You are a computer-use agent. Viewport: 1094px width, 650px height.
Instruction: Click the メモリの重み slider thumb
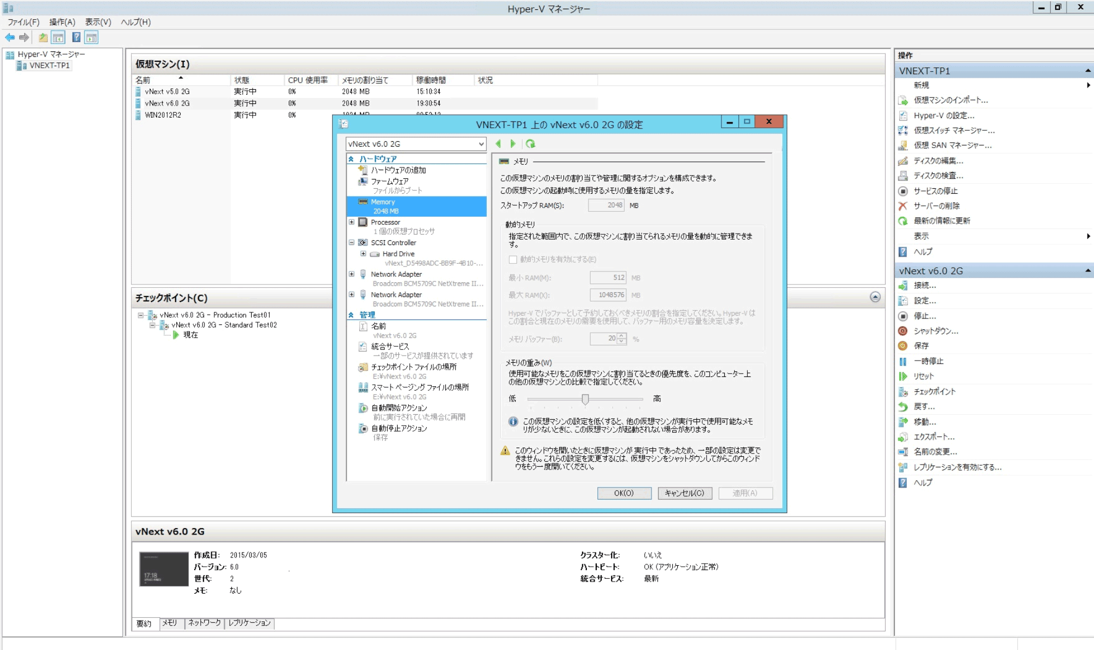pos(585,399)
